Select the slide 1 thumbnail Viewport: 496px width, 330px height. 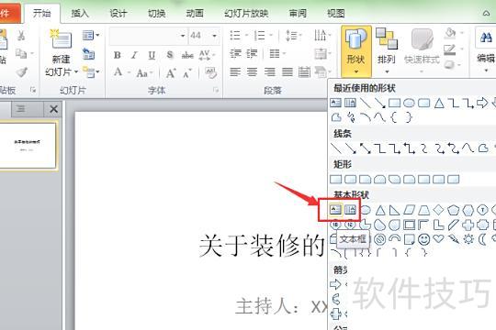(28, 146)
